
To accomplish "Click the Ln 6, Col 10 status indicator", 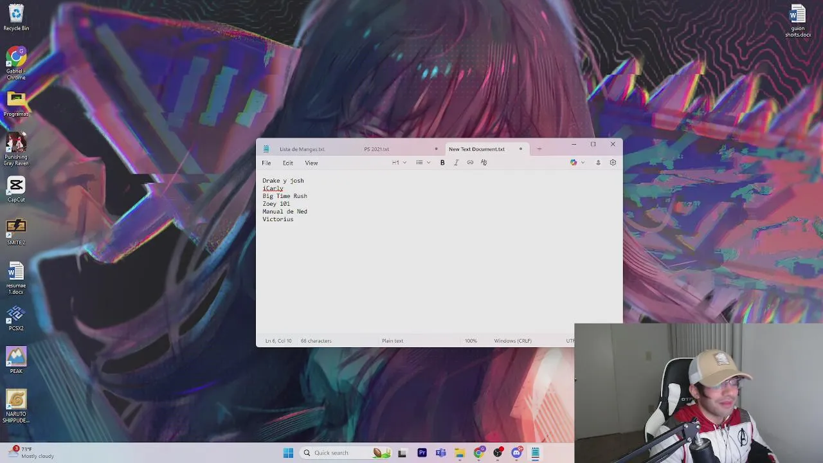I will pyautogui.click(x=278, y=341).
